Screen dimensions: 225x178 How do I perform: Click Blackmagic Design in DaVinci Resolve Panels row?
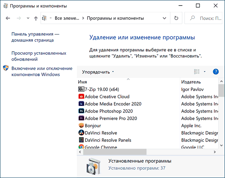(200, 140)
